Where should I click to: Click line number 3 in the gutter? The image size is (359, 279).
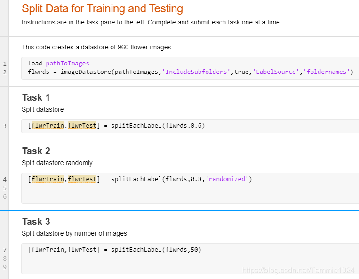[x=5, y=126]
